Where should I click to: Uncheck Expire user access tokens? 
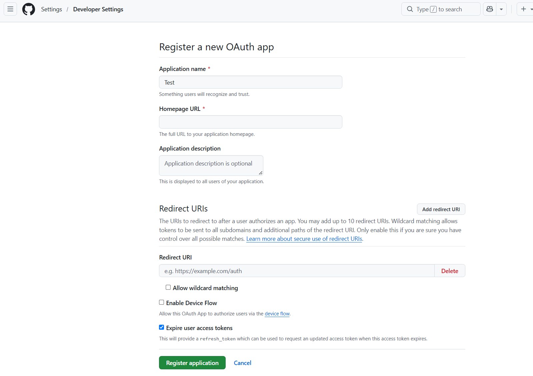point(162,327)
